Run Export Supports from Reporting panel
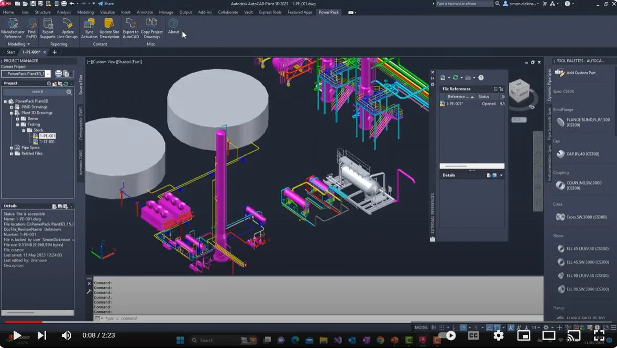The width and height of the screenshot is (617, 349). [48, 28]
